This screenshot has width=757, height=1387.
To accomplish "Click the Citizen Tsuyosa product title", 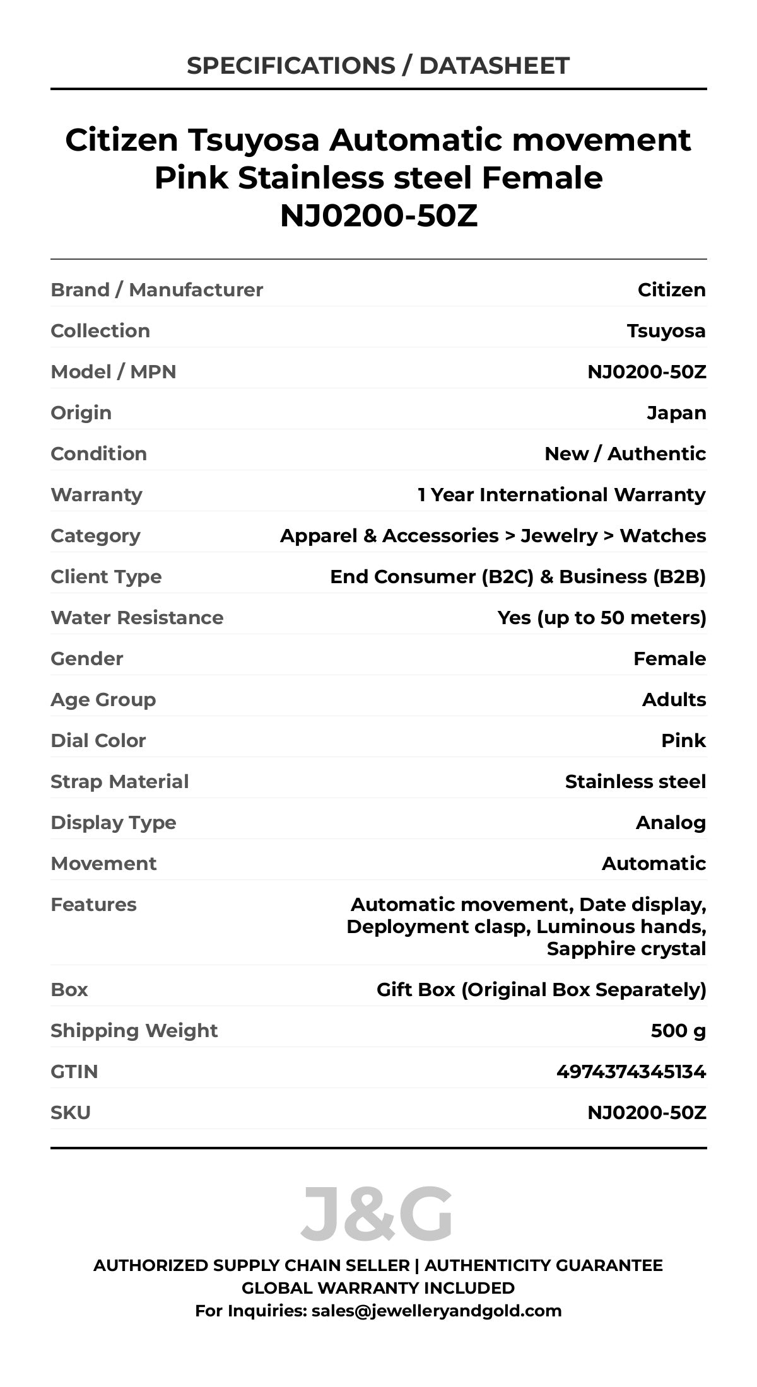I will 378,178.
